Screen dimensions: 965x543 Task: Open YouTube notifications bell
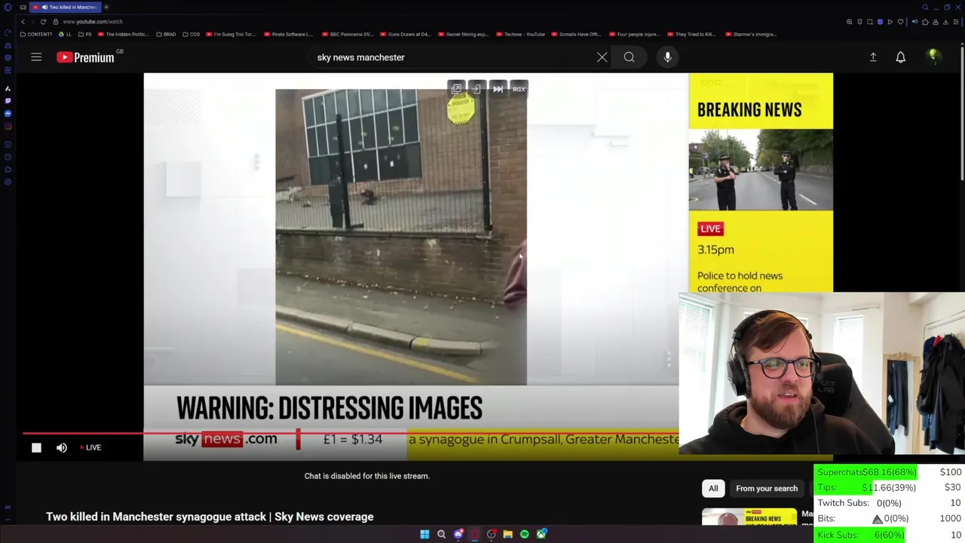(x=900, y=57)
